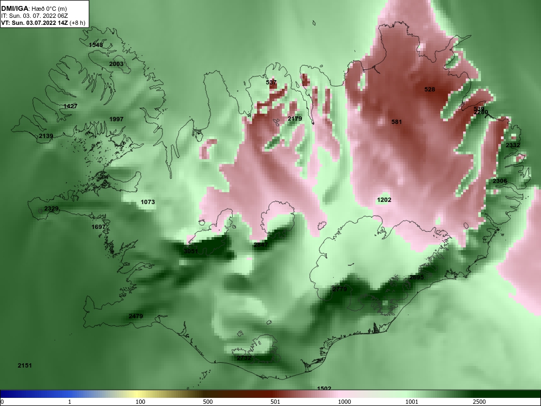Click legend tick value 1000

coord(344,402)
